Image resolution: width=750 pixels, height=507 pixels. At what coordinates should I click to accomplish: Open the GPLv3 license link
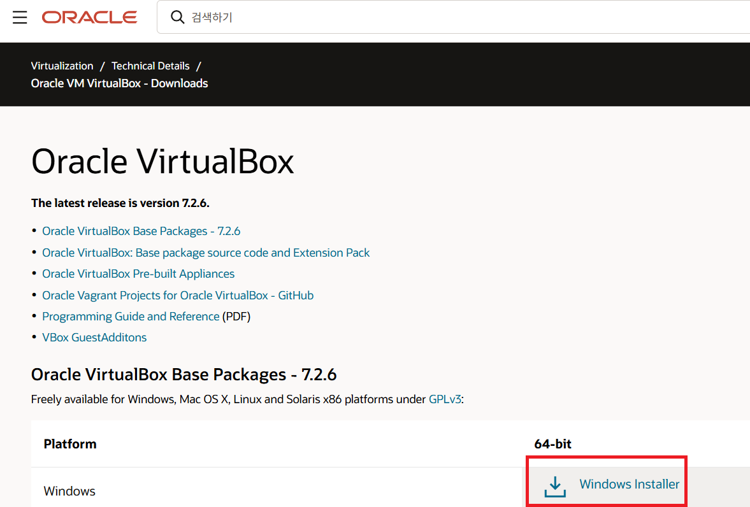[445, 399]
